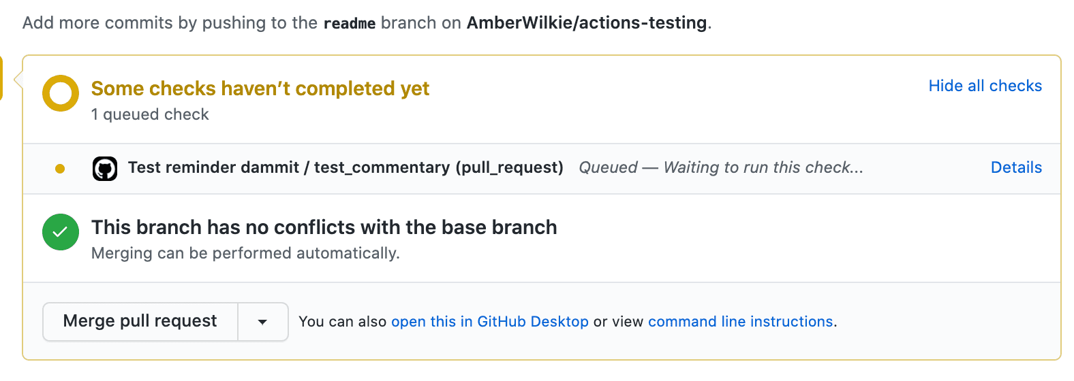Open this in GitHub Desktop link
This screenshot has height=381, width=1074.
pyautogui.click(x=489, y=322)
